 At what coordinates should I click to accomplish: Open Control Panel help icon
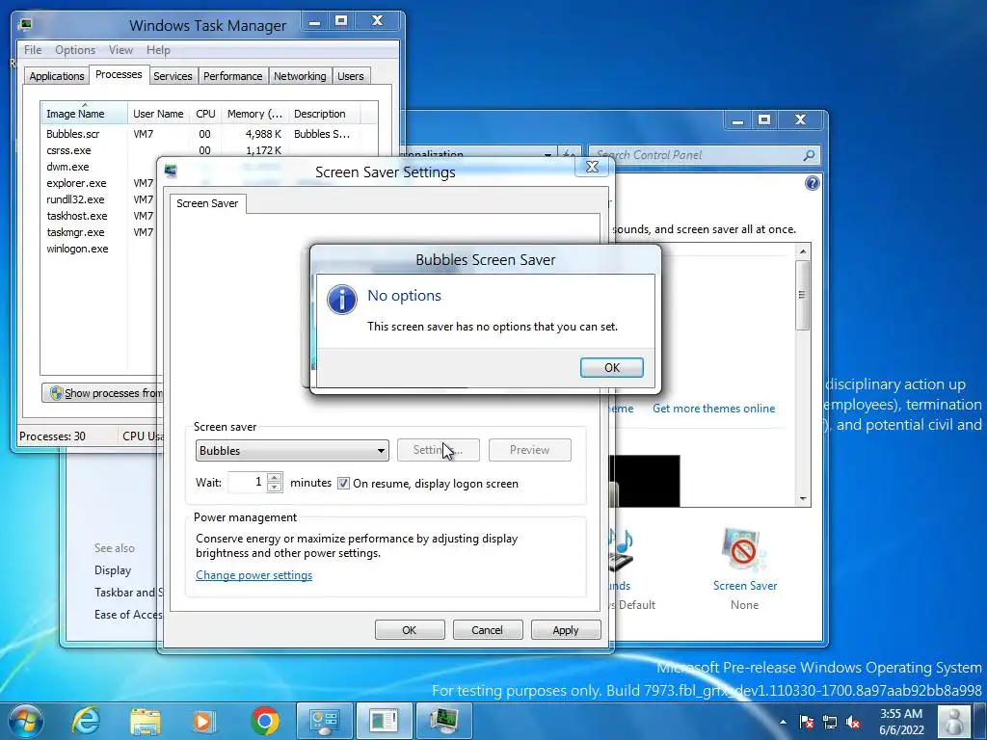click(x=812, y=183)
